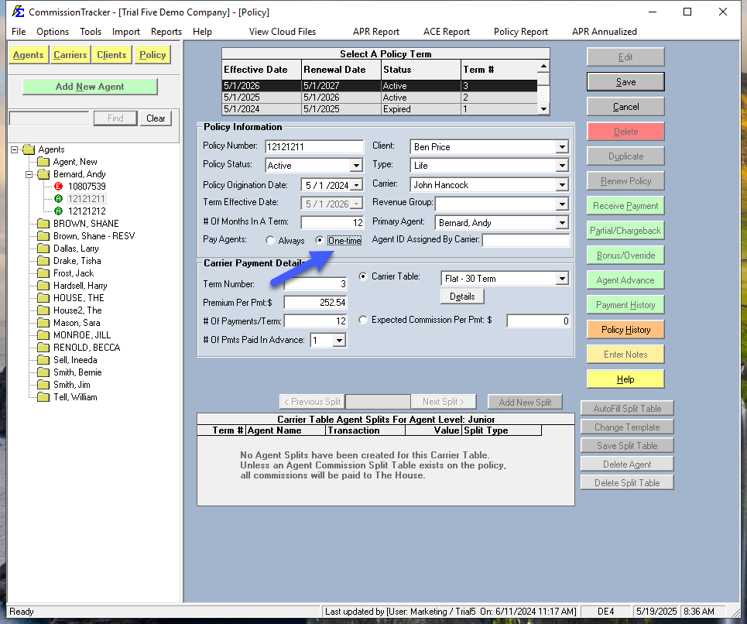This screenshot has width=747, height=624.
Task: Open the Carrier dropdown showing John Hancock
Action: (x=561, y=184)
